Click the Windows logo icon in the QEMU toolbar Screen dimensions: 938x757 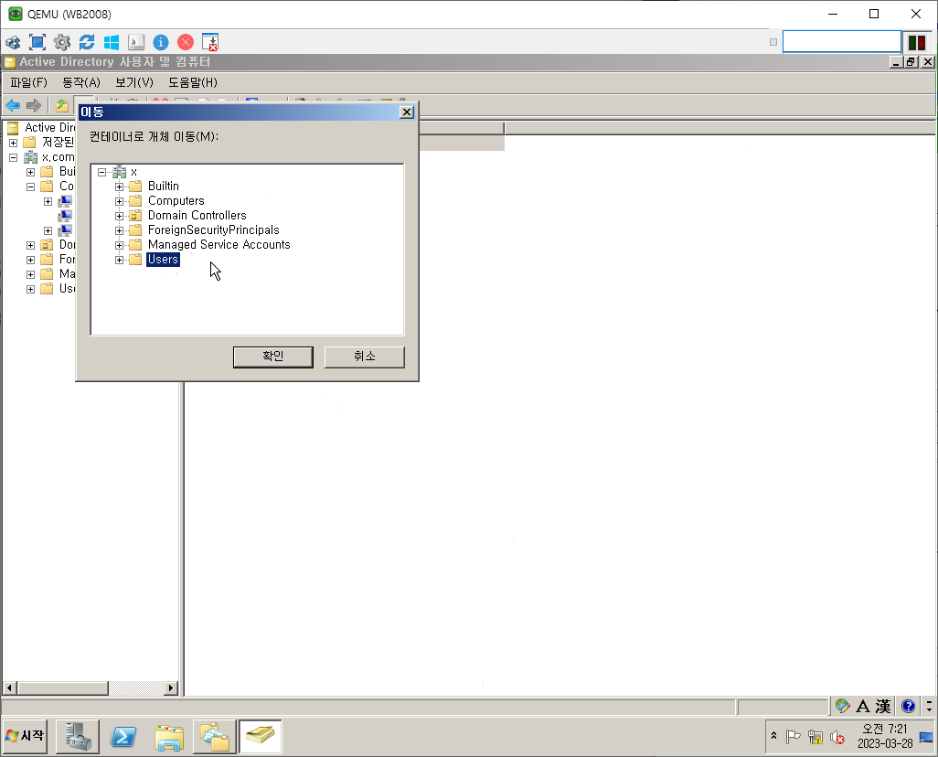112,42
